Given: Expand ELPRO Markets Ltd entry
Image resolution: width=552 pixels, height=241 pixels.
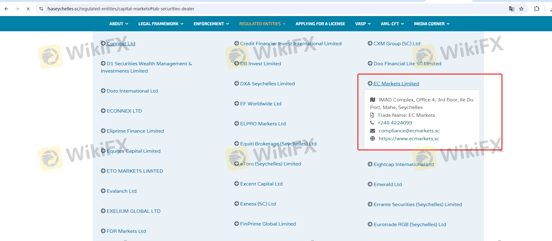Looking at the screenshot, I should [x=260, y=124].
